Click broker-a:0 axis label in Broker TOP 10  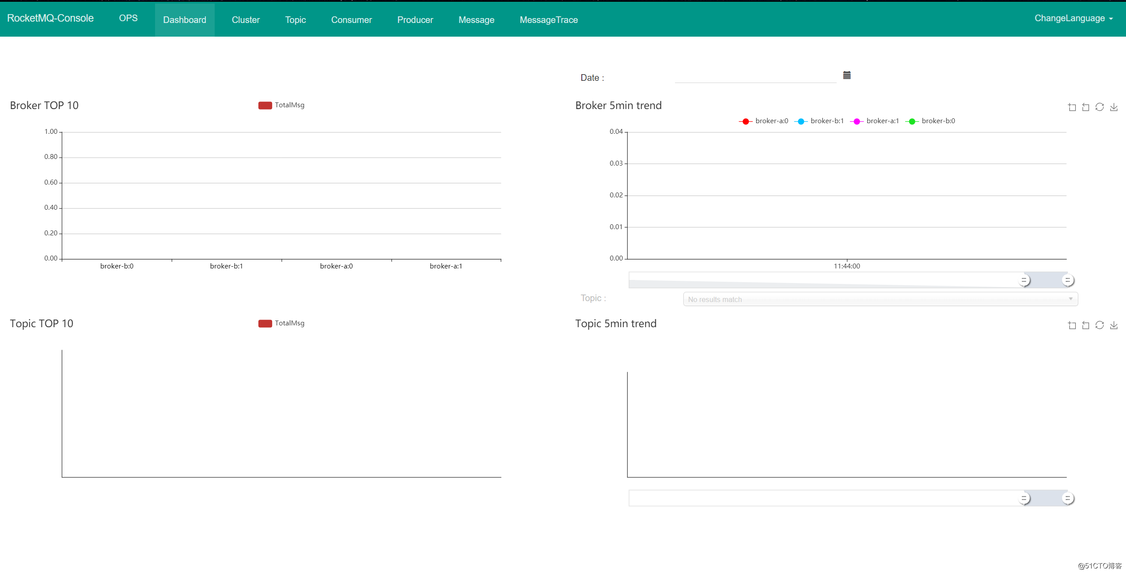(x=336, y=266)
